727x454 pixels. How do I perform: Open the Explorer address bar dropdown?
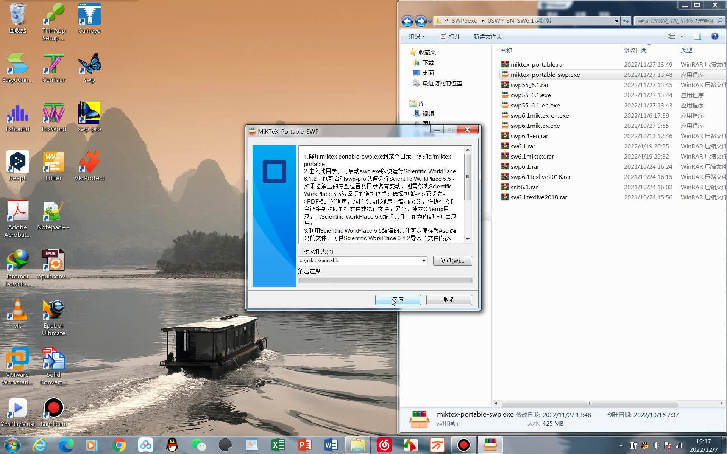(x=616, y=21)
